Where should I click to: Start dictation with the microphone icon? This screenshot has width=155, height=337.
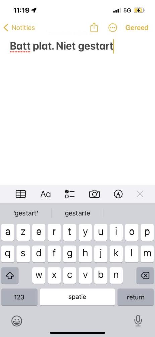138,321
